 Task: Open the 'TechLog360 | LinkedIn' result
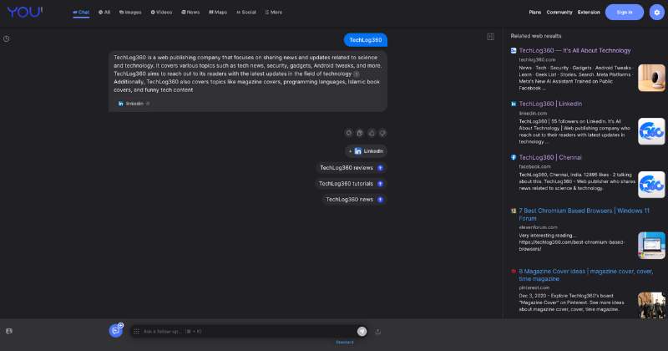(550, 104)
